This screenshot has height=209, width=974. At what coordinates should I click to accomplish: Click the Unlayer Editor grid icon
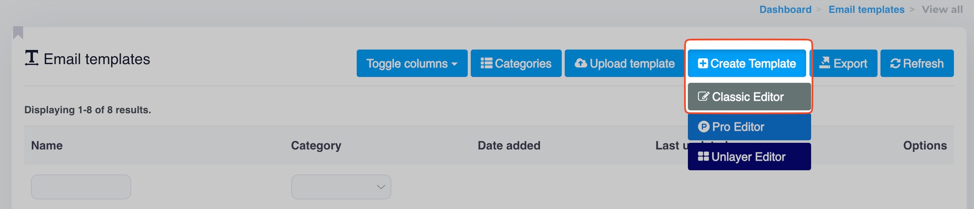tap(703, 157)
